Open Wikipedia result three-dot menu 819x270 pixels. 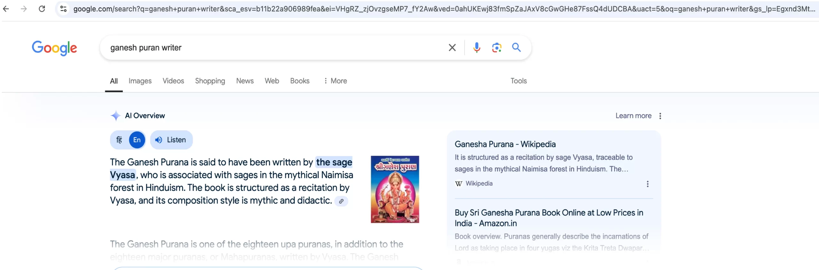pyautogui.click(x=648, y=184)
